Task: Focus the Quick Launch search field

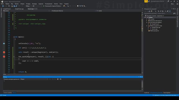Action: click(159, 1)
